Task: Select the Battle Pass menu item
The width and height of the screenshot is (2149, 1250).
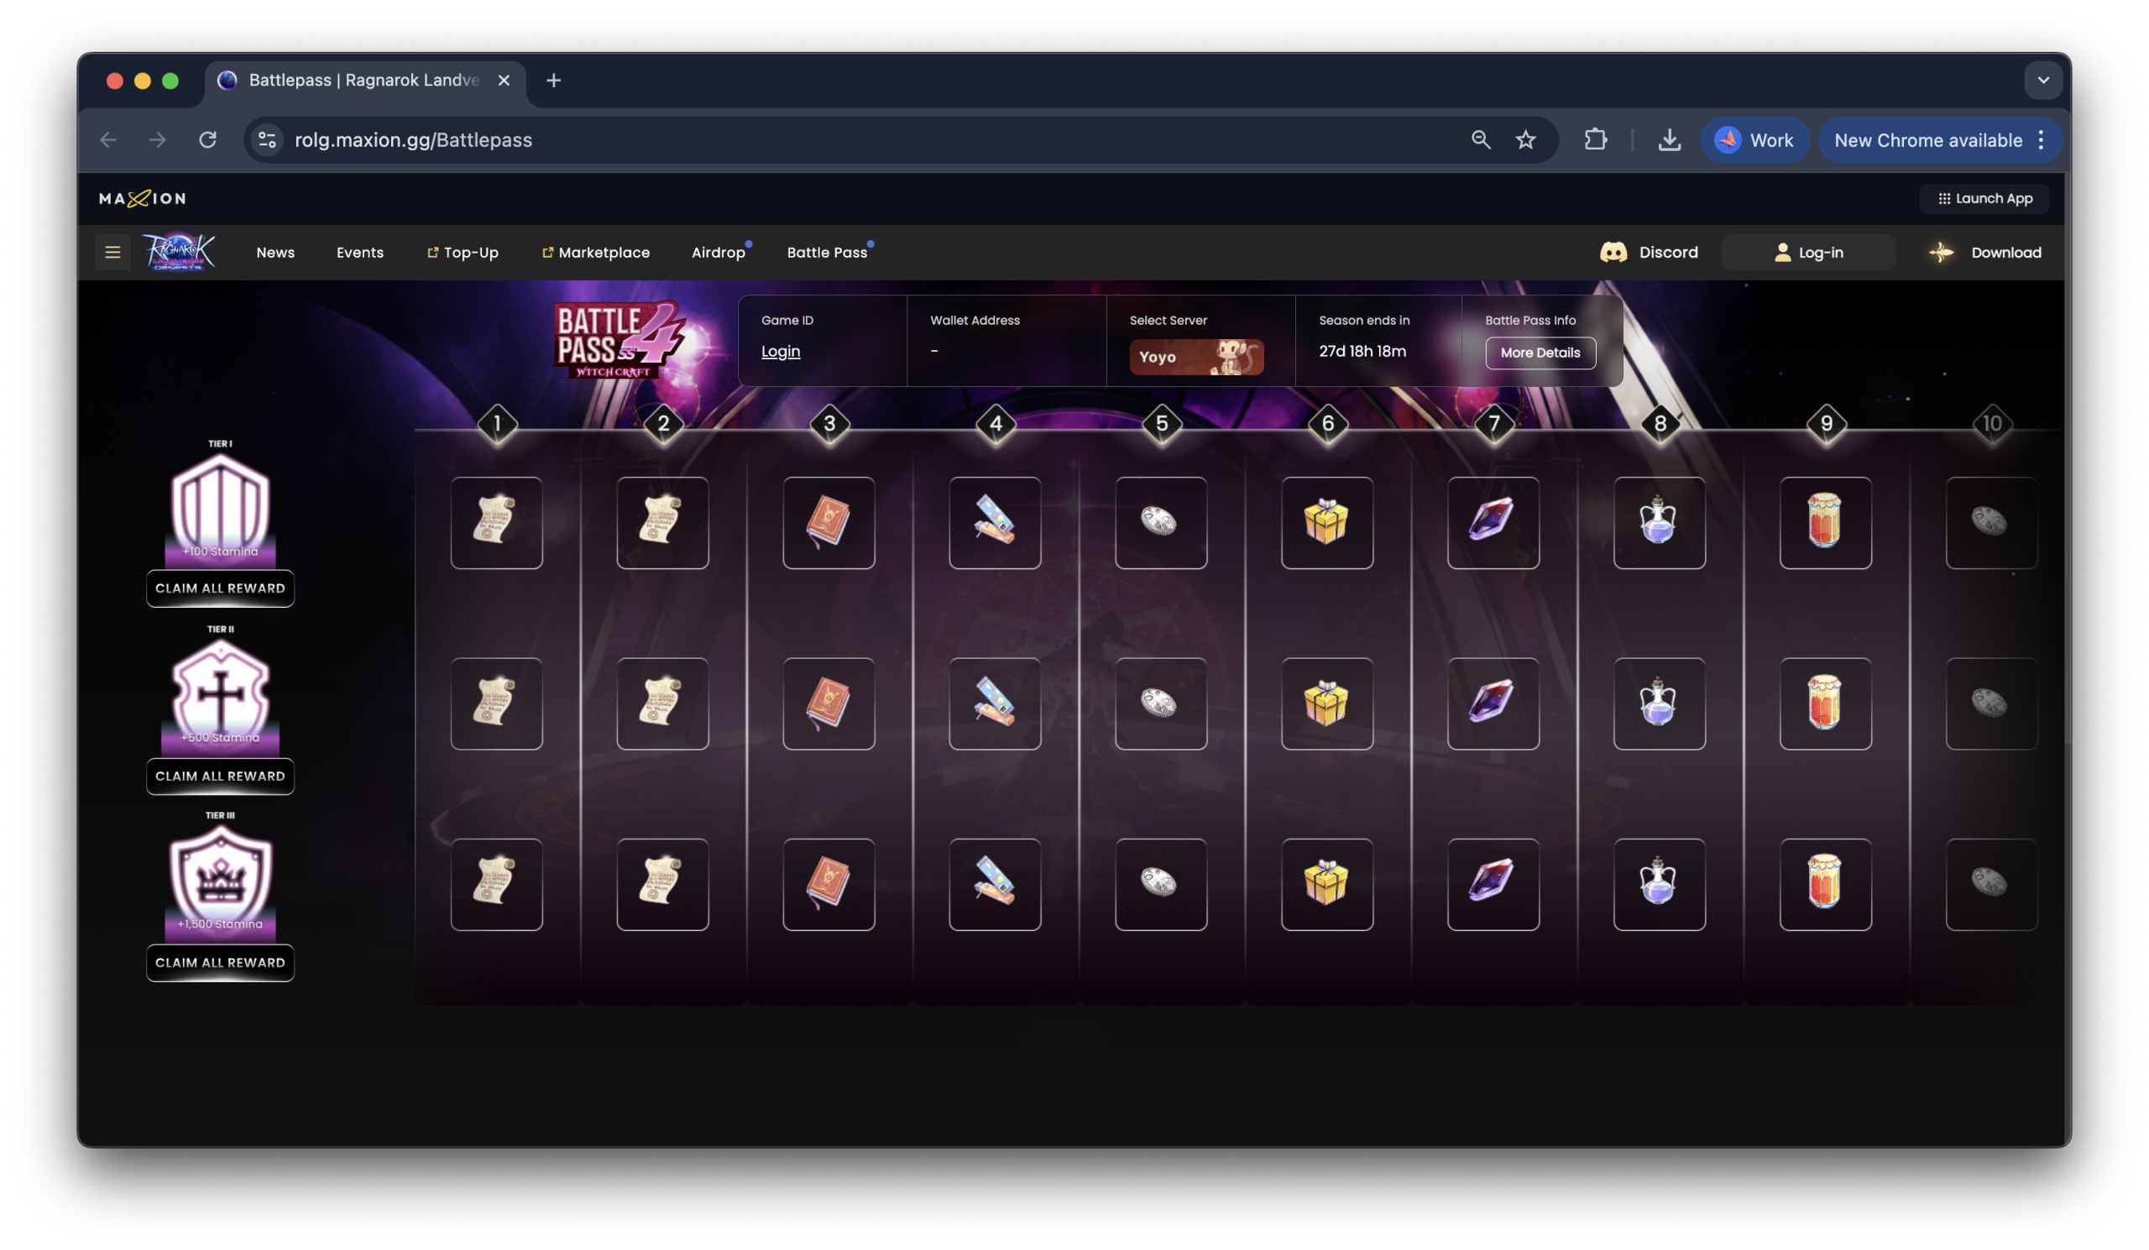Action: 826,253
